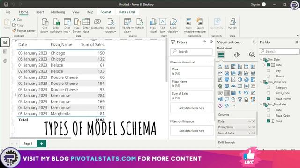Open Data view from left sidebar
The image size is (300, 168).
point(5,52)
